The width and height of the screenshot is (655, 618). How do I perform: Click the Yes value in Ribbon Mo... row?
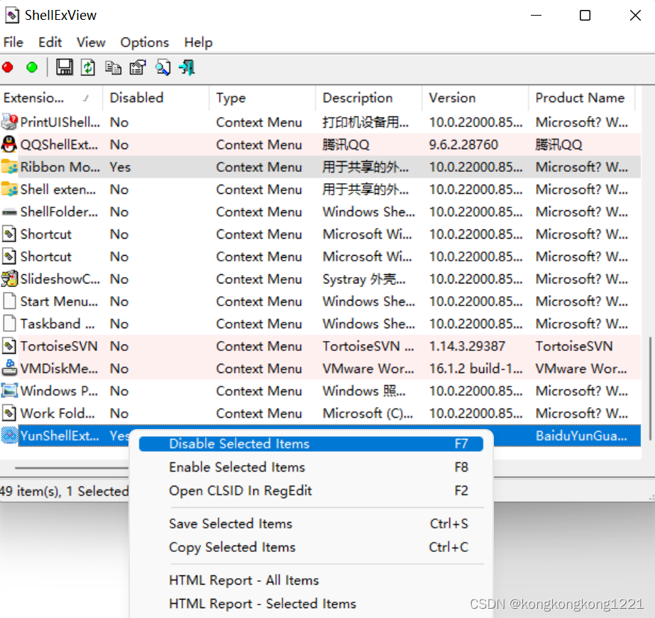pos(121,167)
